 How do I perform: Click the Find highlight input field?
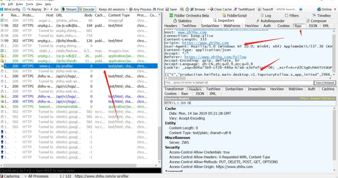[239, 83]
